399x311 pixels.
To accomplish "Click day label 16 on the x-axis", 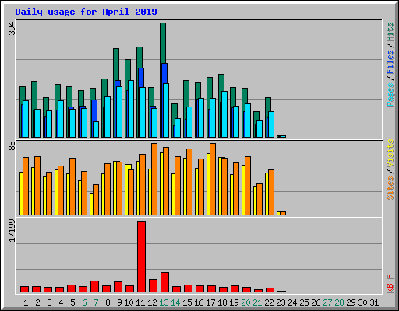I will [199, 302].
